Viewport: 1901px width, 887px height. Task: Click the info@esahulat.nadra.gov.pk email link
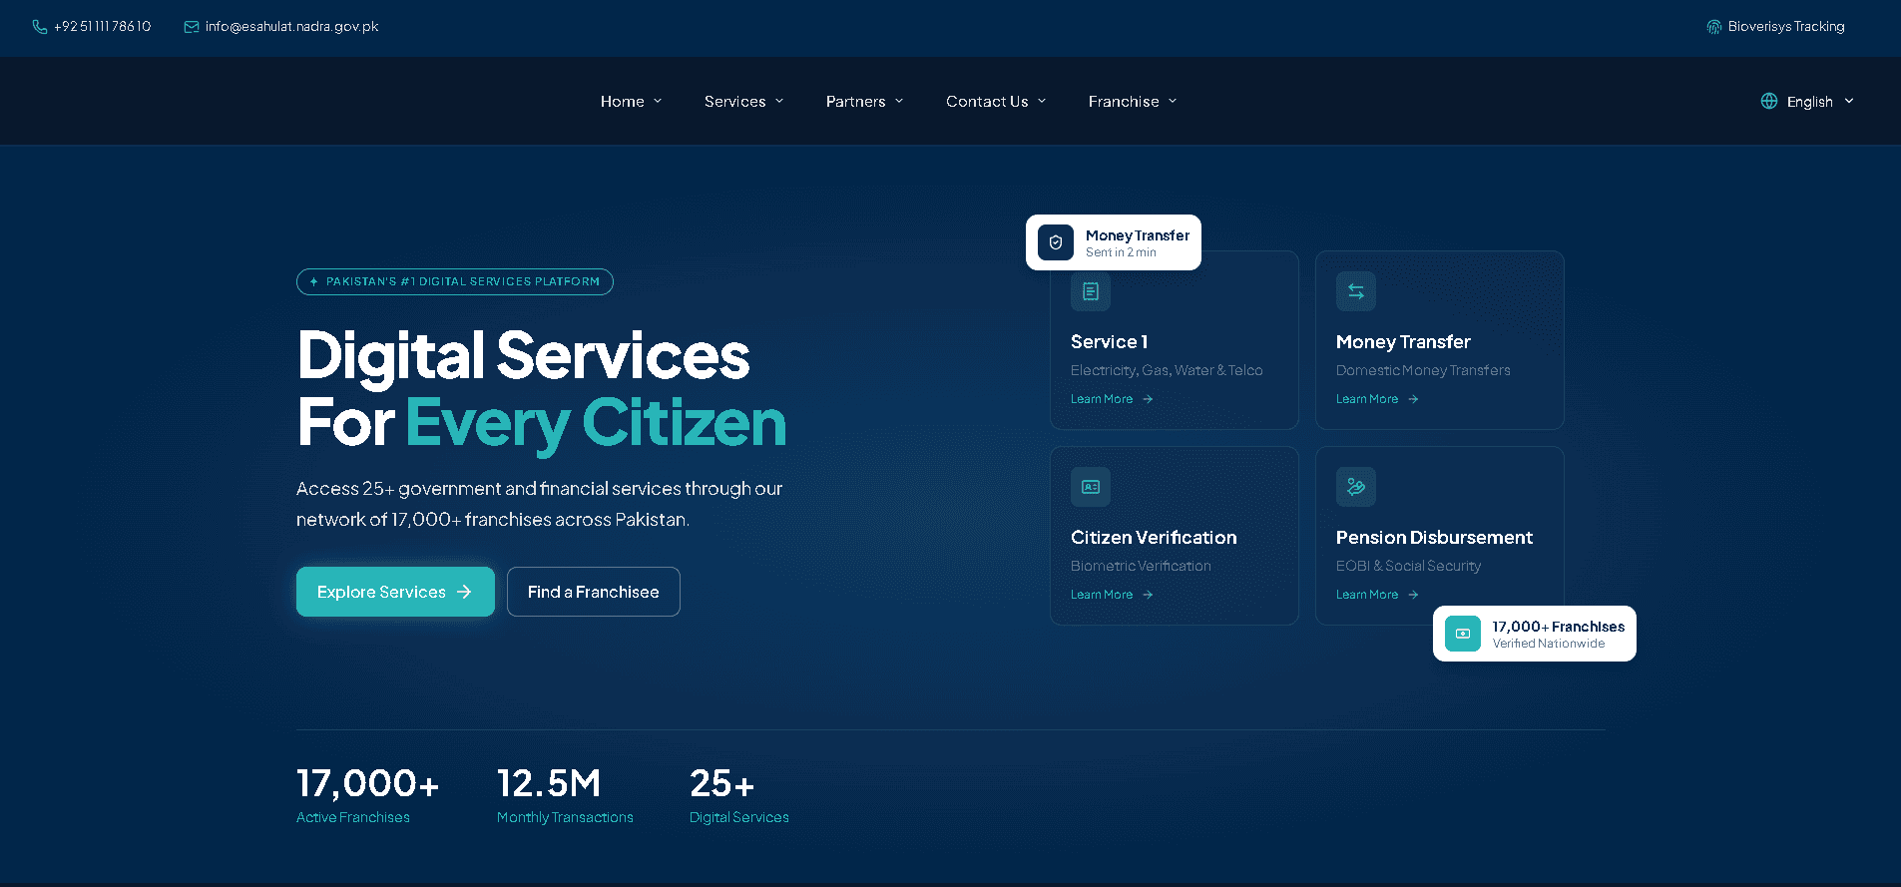tap(291, 27)
